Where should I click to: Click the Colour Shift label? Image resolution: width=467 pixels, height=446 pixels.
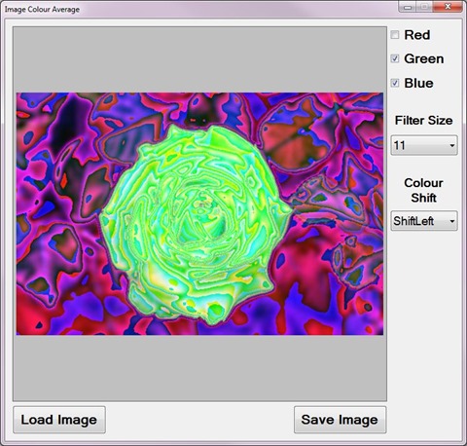(x=423, y=190)
